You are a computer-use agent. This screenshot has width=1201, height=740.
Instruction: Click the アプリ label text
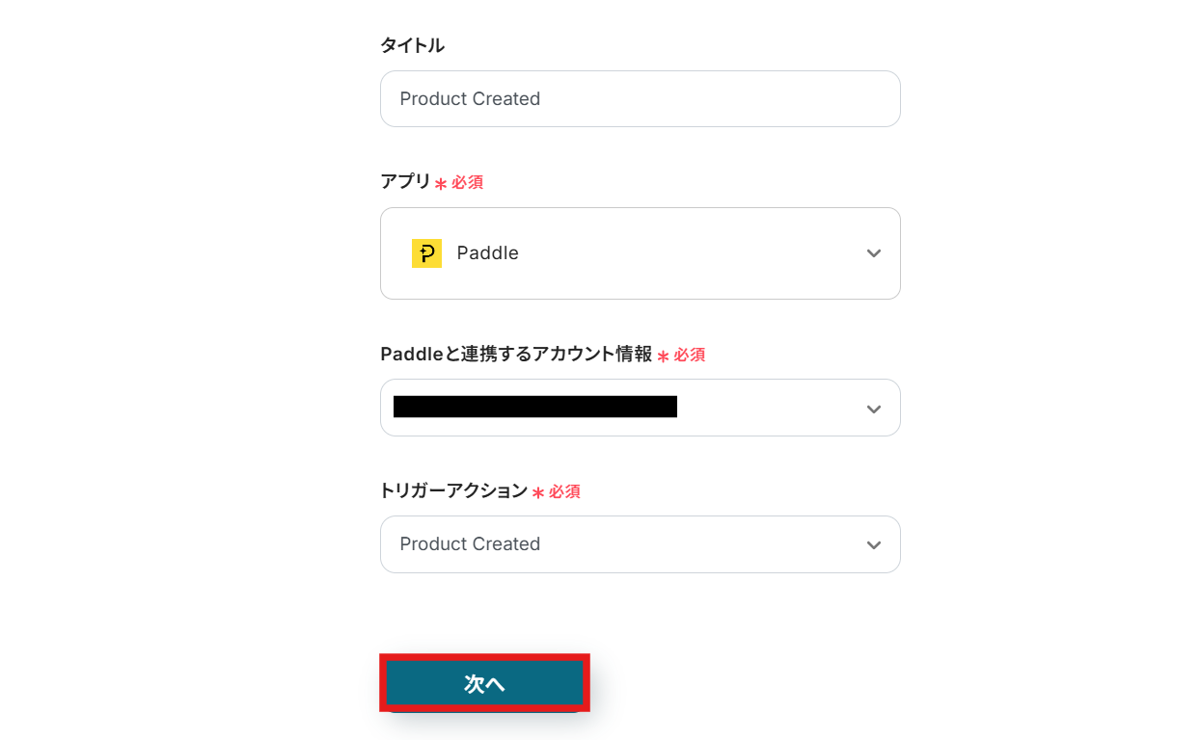[405, 181]
